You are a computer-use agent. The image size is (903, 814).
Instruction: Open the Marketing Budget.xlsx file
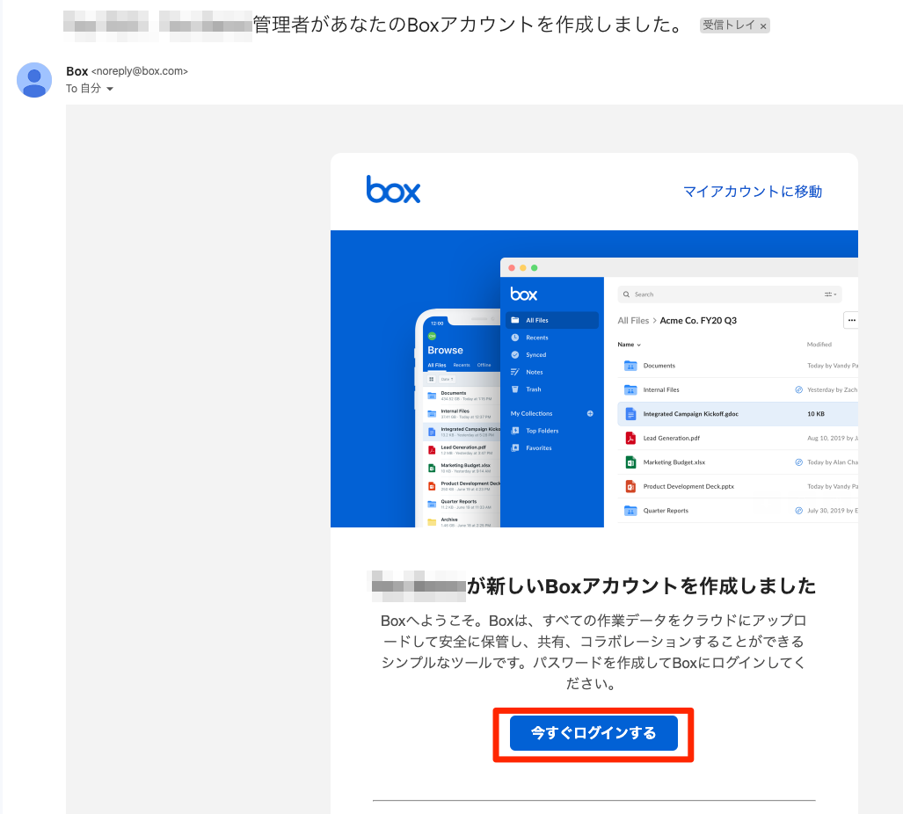(738, 462)
